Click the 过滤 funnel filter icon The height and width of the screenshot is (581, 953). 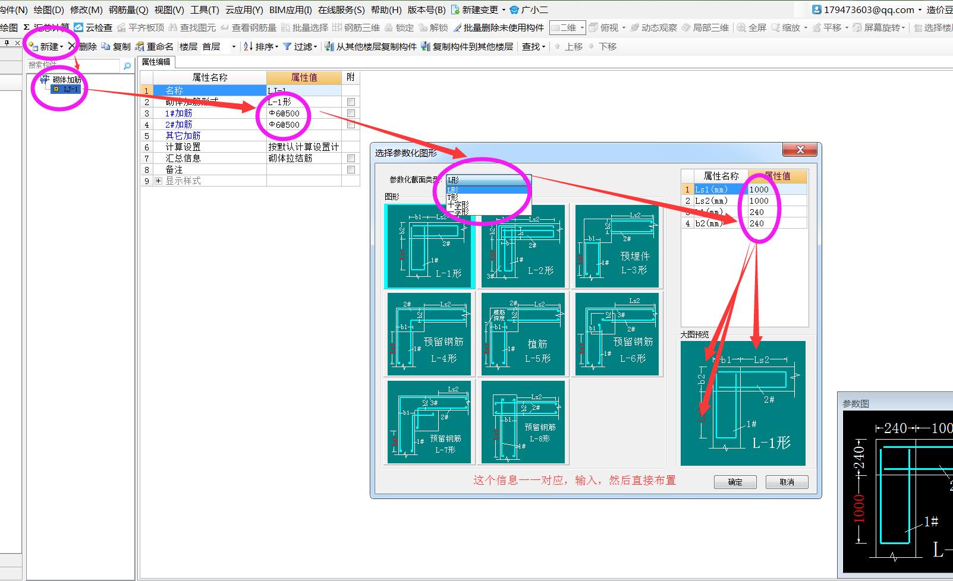[x=287, y=46]
